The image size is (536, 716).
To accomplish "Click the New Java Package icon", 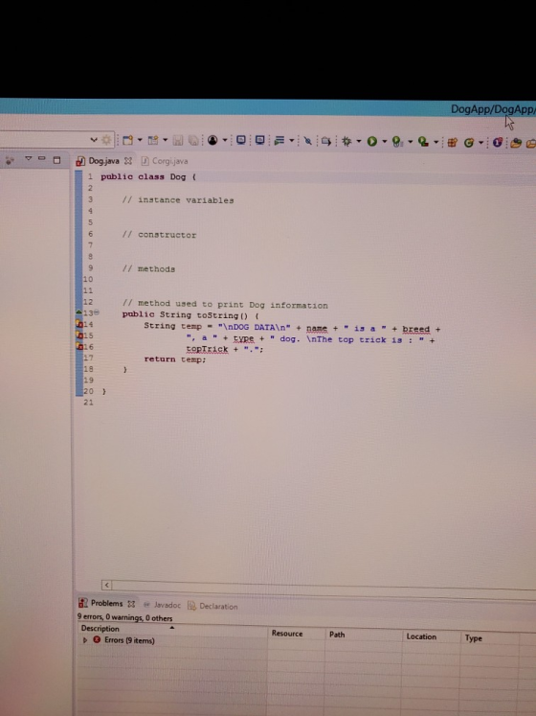I will pos(452,143).
